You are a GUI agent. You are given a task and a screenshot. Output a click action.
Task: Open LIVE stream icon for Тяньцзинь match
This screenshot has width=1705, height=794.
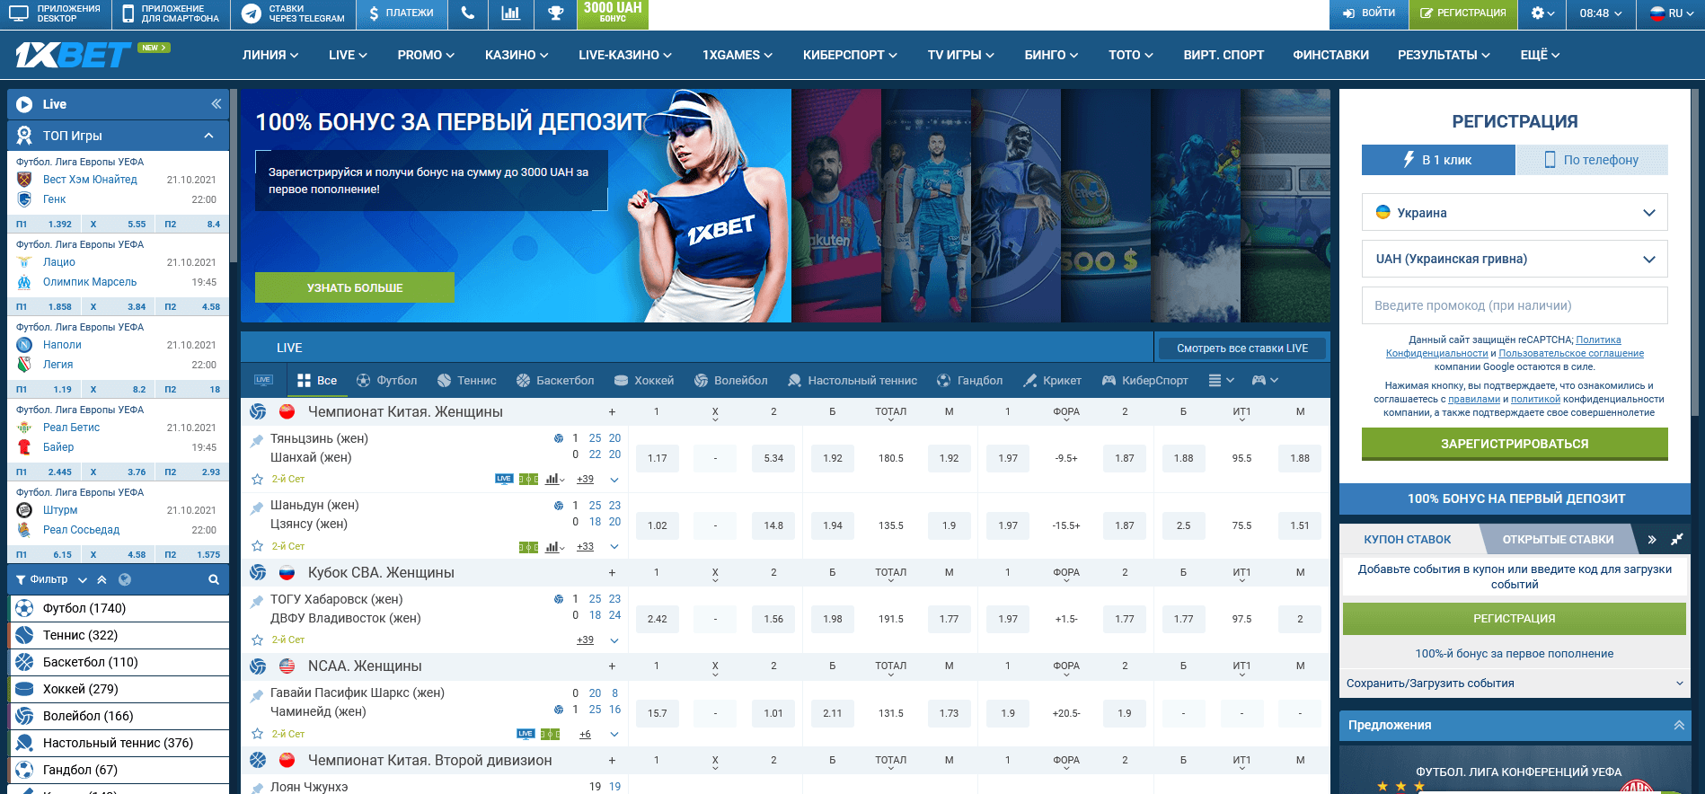504,479
